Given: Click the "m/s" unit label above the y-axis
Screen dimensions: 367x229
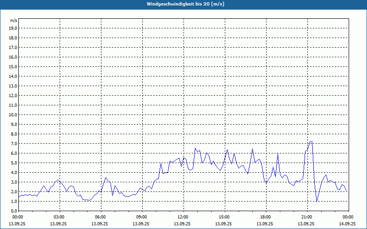Looking at the screenshot, I should click(x=14, y=21).
